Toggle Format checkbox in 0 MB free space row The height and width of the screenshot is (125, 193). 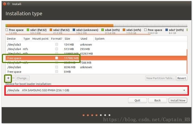pos(57,71)
